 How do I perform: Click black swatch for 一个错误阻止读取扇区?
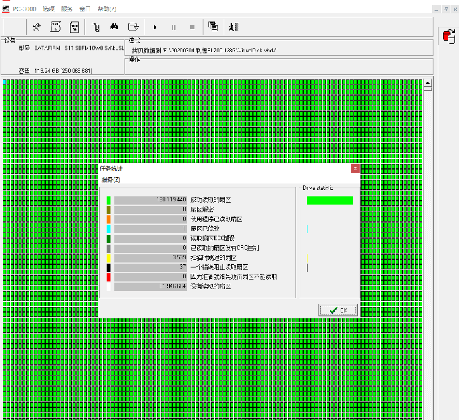[x=109, y=268]
